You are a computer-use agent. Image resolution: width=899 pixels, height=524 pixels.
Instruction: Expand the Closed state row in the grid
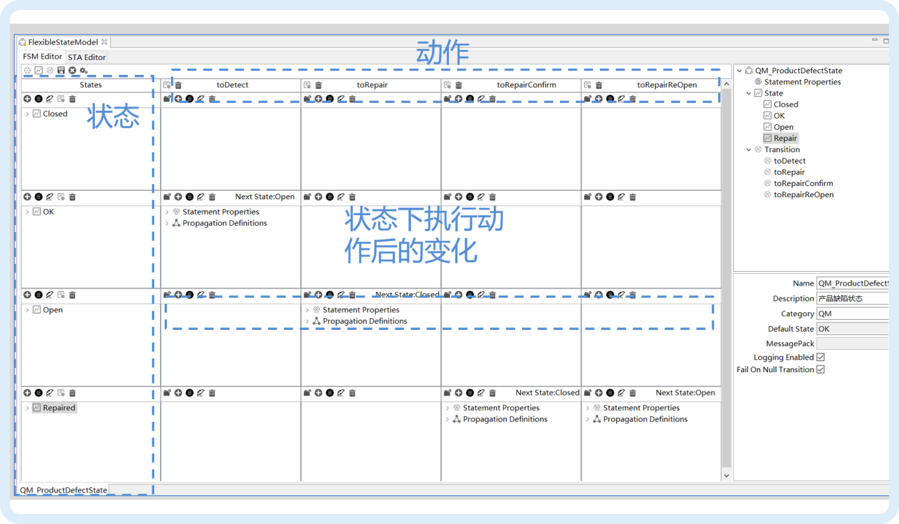(27, 114)
